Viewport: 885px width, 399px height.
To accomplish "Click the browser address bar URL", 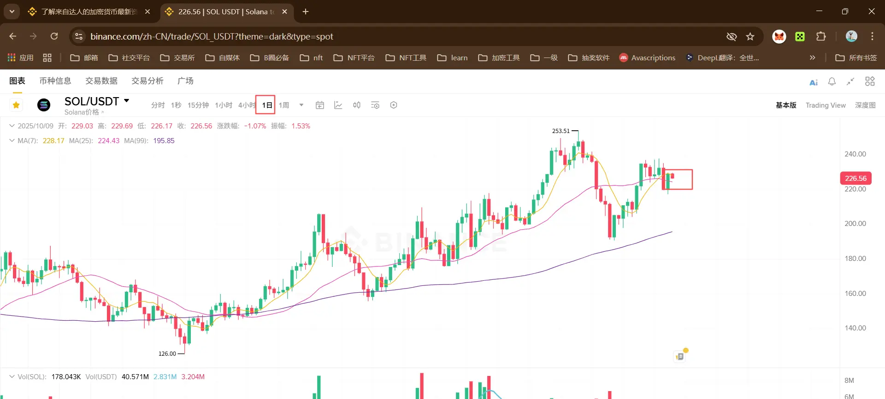I will [212, 36].
